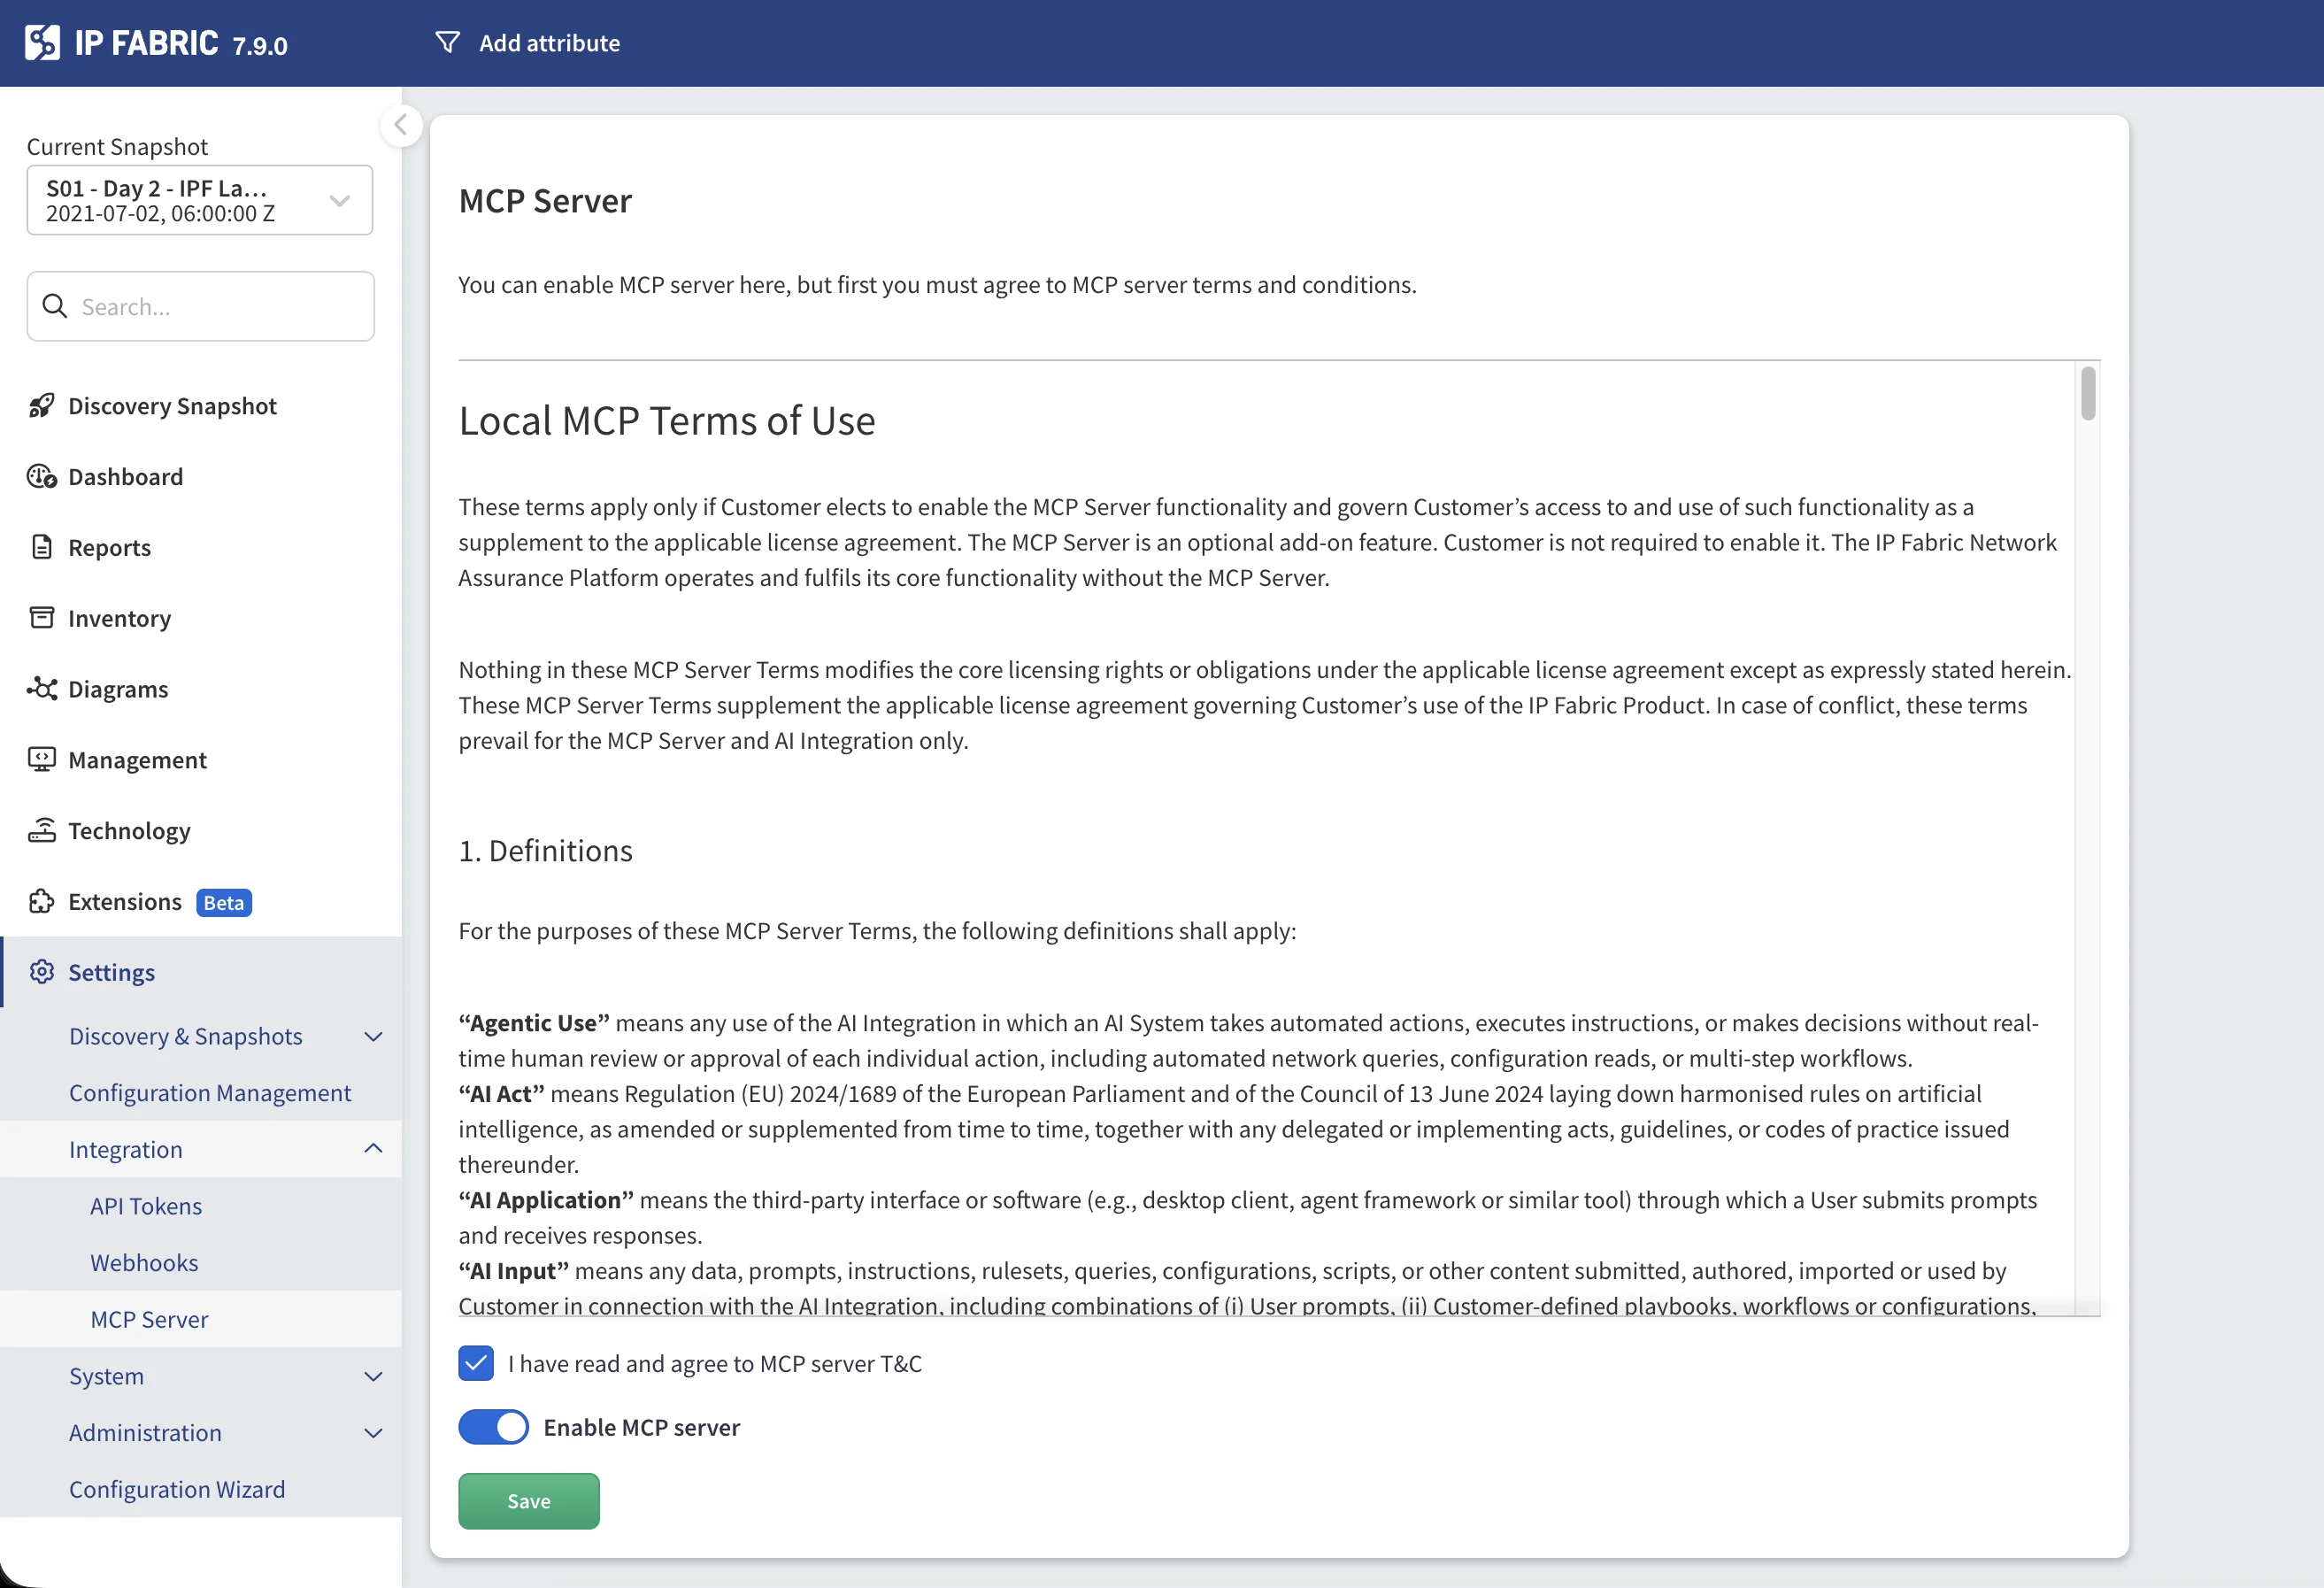Click the Inventory box icon

(x=41, y=618)
